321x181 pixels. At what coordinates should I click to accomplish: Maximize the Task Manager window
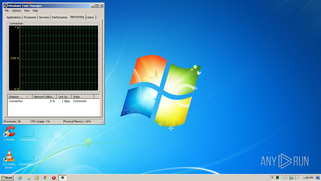pos(97,6)
